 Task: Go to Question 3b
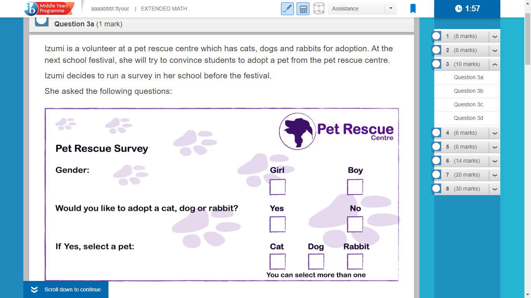[468, 91]
